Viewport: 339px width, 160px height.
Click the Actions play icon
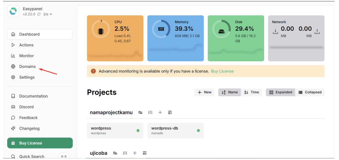tap(13, 45)
